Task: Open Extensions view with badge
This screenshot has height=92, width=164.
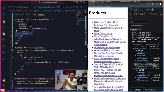Action: pyautogui.click(x=3, y=33)
